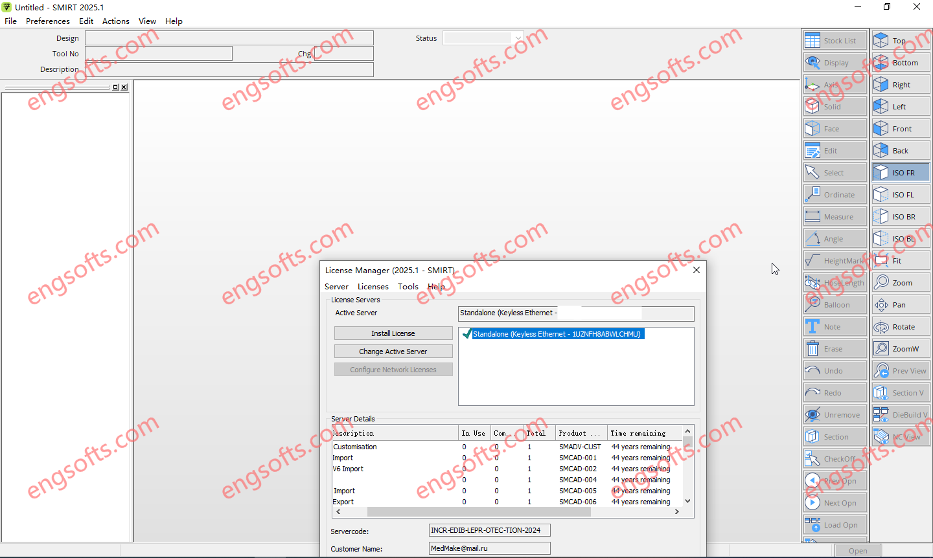Open the Server menu in License Manager
Screen dimensions: 933x558
[x=336, y=287]
